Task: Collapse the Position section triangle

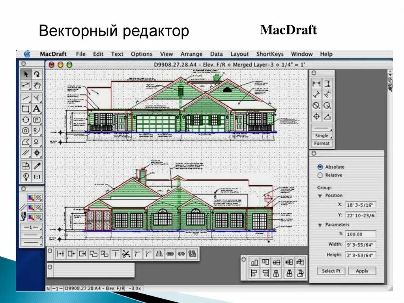Action: [320, 196]
